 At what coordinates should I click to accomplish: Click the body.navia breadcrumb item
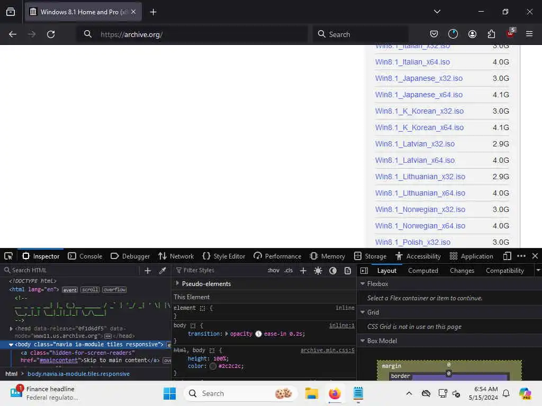click(78, 374)
